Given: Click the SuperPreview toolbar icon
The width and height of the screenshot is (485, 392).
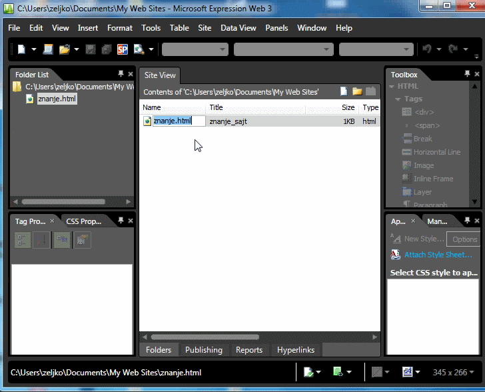Looking at the screenshot, I should coord(123,49).
